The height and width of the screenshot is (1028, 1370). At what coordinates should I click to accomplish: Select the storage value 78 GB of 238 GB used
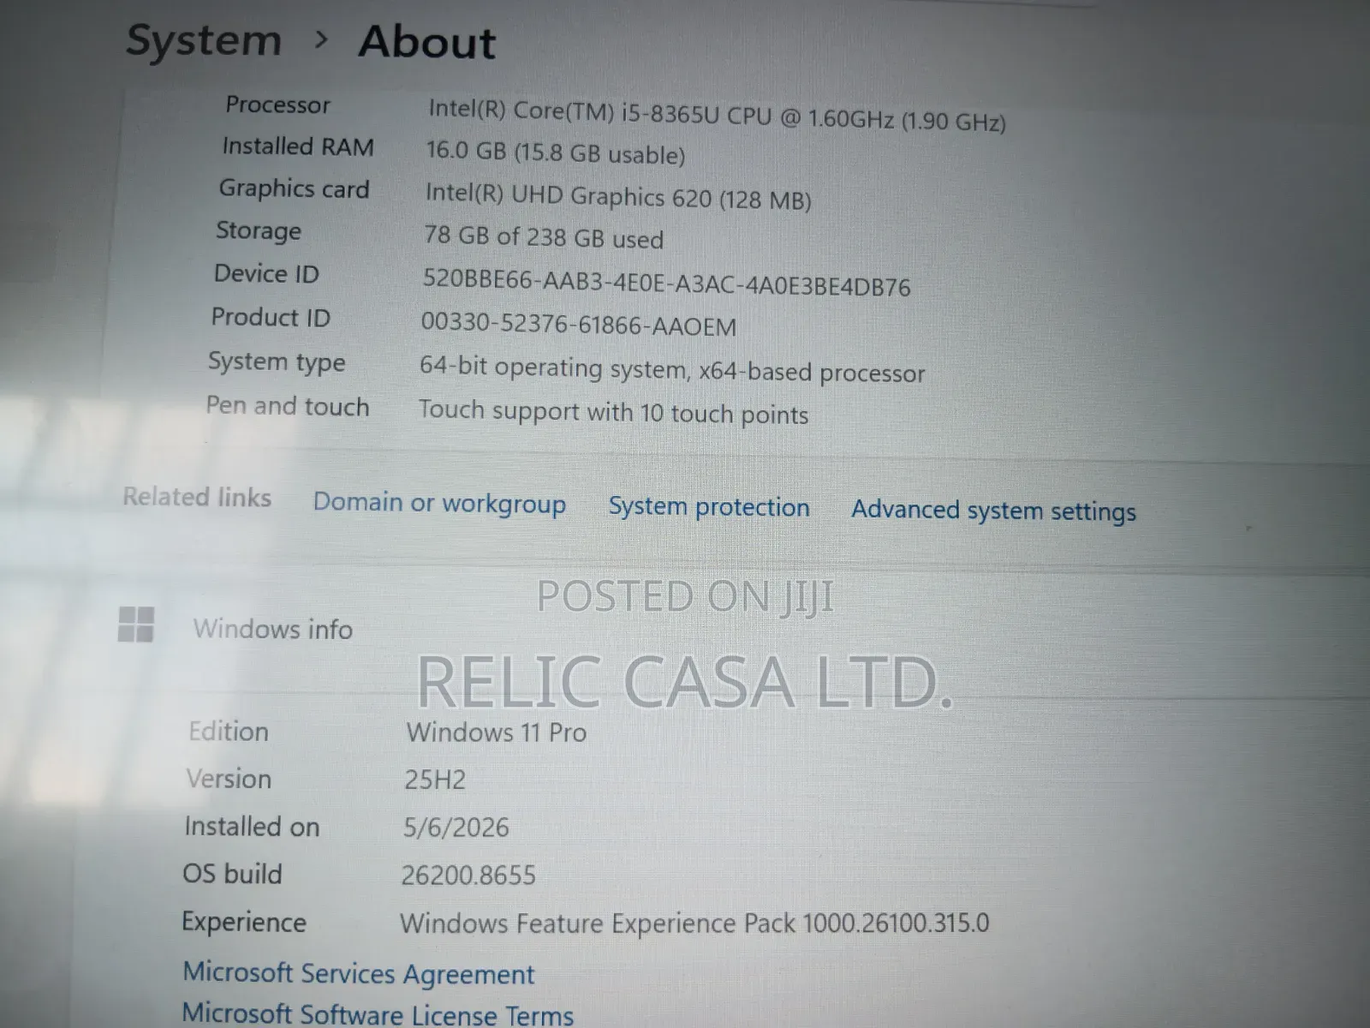[544, 236]
